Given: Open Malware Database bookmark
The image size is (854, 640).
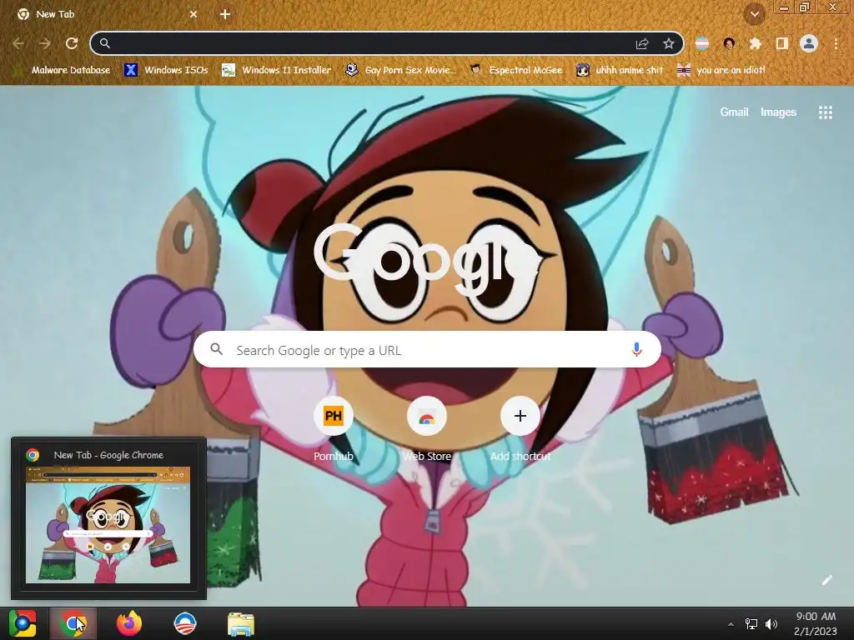Looking at the screenshot, I should pos(62,70).
